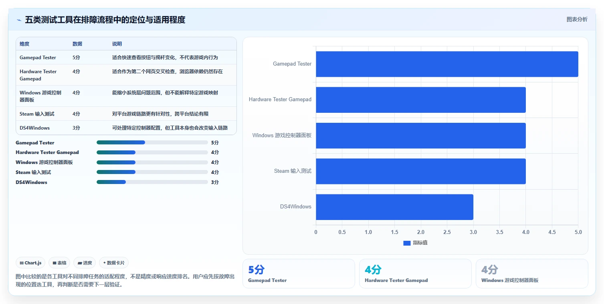Click the Steam 输入测试 chart bar

[x=421, y=171]
